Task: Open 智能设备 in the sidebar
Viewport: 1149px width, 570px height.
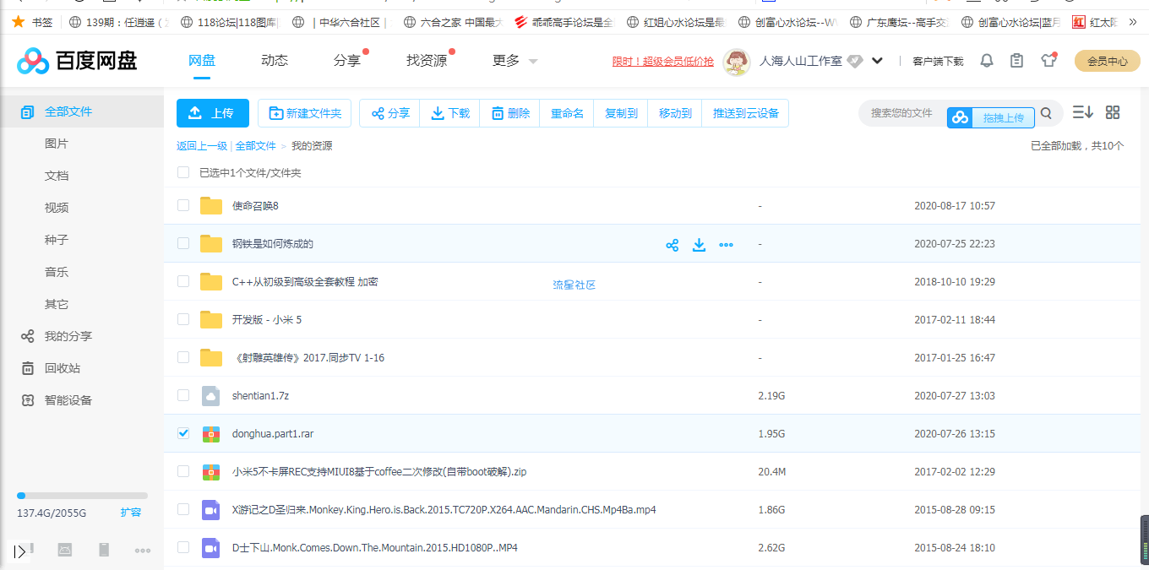Action: tap(68, 400)
